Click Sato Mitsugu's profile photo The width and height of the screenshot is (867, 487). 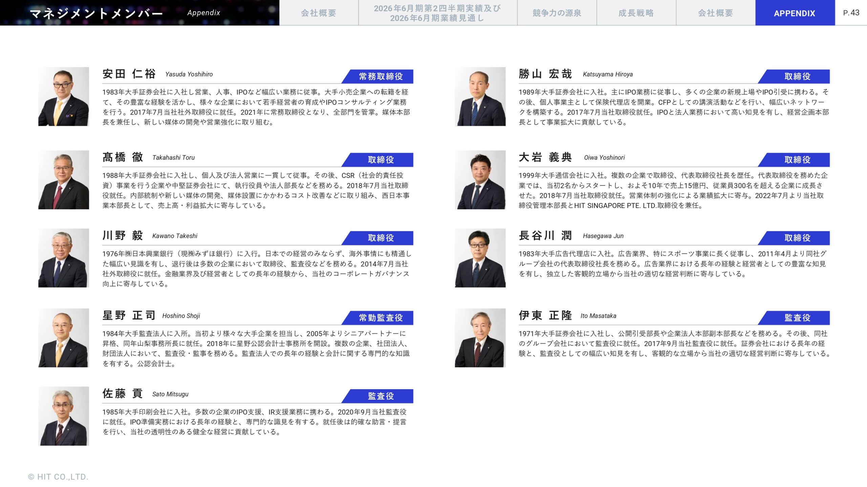coord(63,416)
